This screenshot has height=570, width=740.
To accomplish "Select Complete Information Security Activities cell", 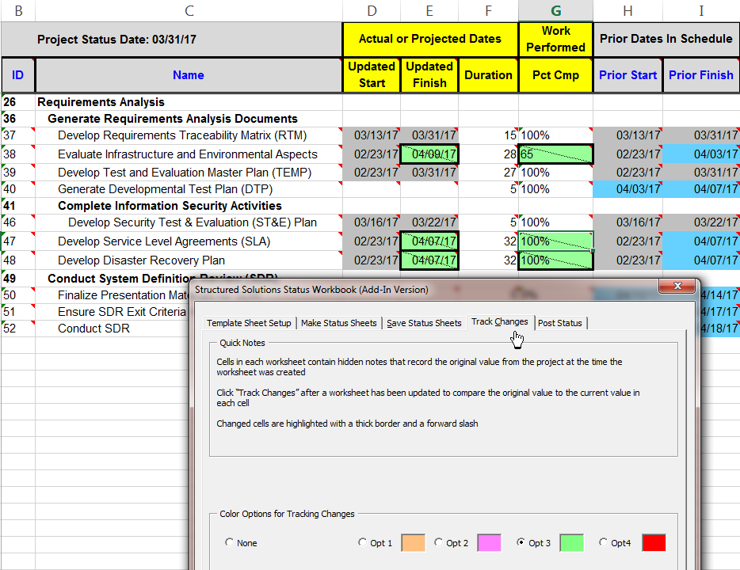I will (x=189, y=206).
